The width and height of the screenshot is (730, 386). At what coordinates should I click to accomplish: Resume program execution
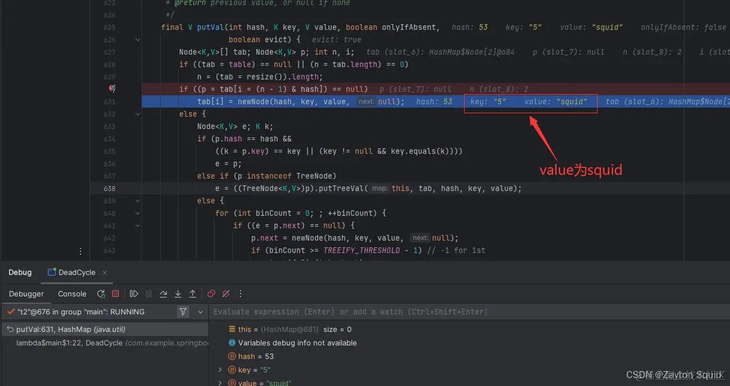click(134, 294)
